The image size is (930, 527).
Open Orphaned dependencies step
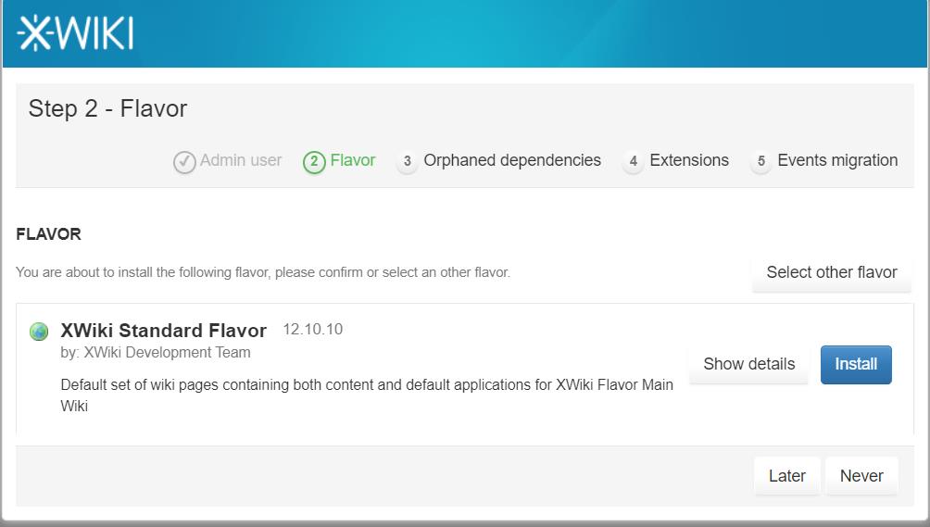(x=512, y=160)
